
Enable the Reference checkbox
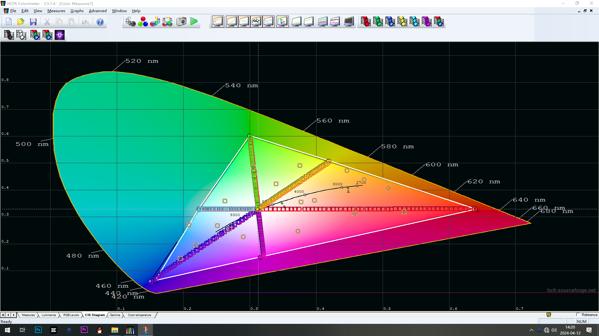[578, 315]
